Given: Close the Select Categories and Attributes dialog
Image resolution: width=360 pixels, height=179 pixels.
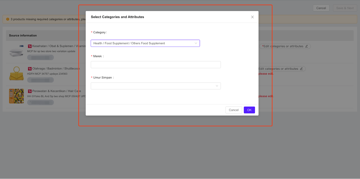Looking at the screenshot, I should 252,17.
